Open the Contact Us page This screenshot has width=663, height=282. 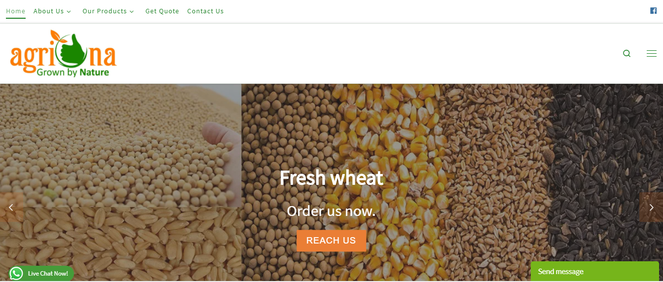pos(205,11)
